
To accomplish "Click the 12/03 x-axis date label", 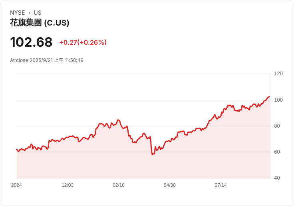I will click(68, 185).
